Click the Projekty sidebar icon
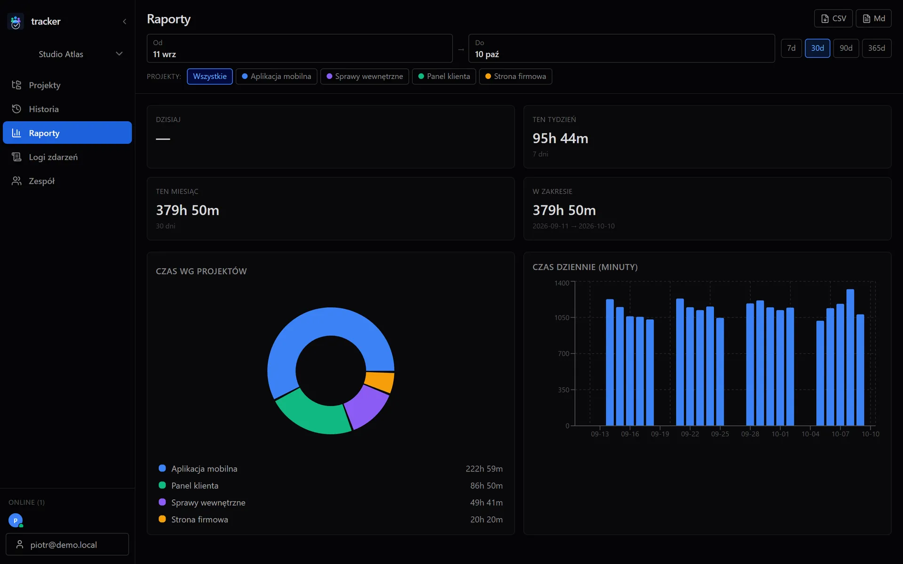Image resolution: width=903 pixels, height=564 pixels. (16, 85)
